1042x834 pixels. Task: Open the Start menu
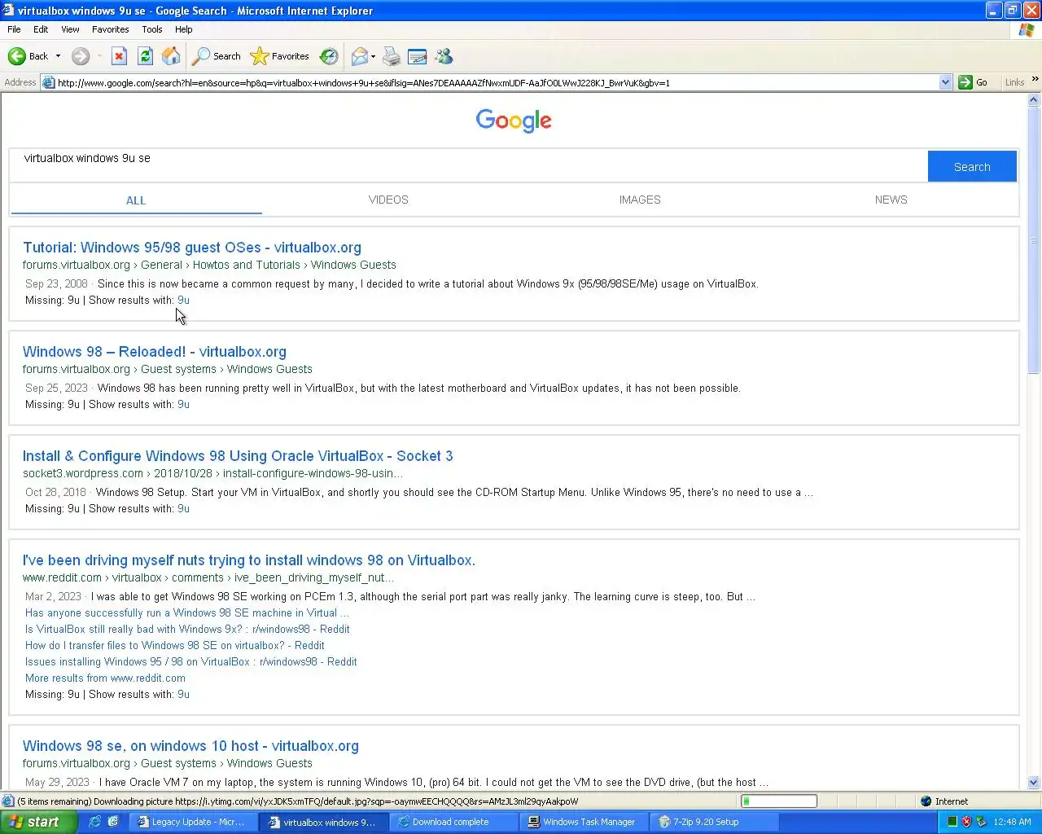[38, 822]
